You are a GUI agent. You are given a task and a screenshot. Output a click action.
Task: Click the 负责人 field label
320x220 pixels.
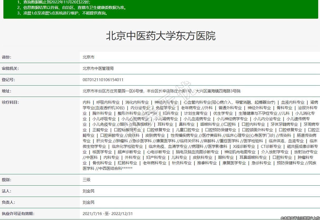8,202
